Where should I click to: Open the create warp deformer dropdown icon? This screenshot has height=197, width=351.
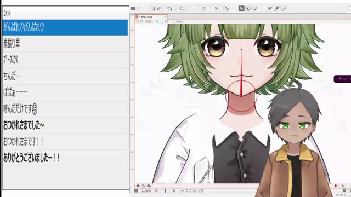169,9
